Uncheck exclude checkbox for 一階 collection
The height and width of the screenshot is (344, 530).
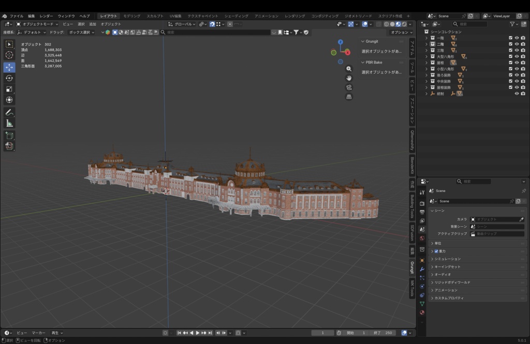[510, 38]
